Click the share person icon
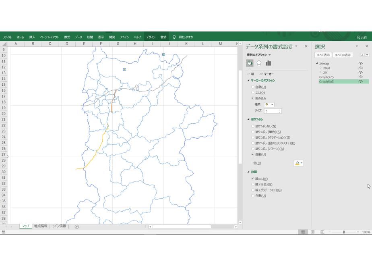The width and height of the screenshot is (372, 266). (358, 37)
